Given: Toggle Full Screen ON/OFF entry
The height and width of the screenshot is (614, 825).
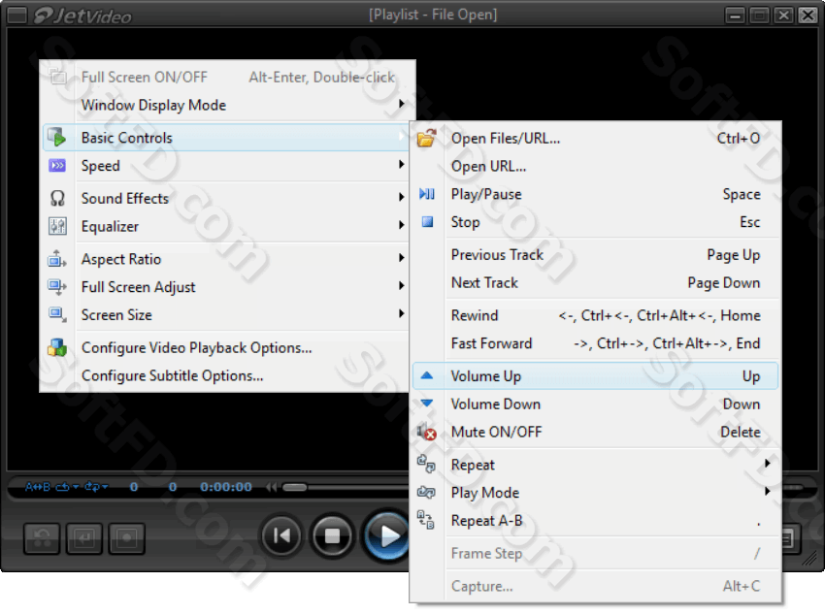Looking at the screenshot, I should [227, 78].
